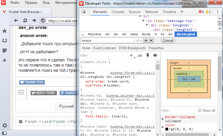Viewport: 223px width, 136px height.
Task: Click the Forum breadcrumb link
Action: (31, 122)
